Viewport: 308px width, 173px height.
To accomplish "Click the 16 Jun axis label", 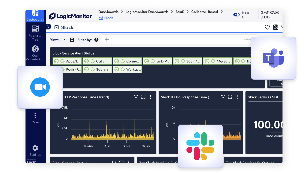I will tap(146, 146).
